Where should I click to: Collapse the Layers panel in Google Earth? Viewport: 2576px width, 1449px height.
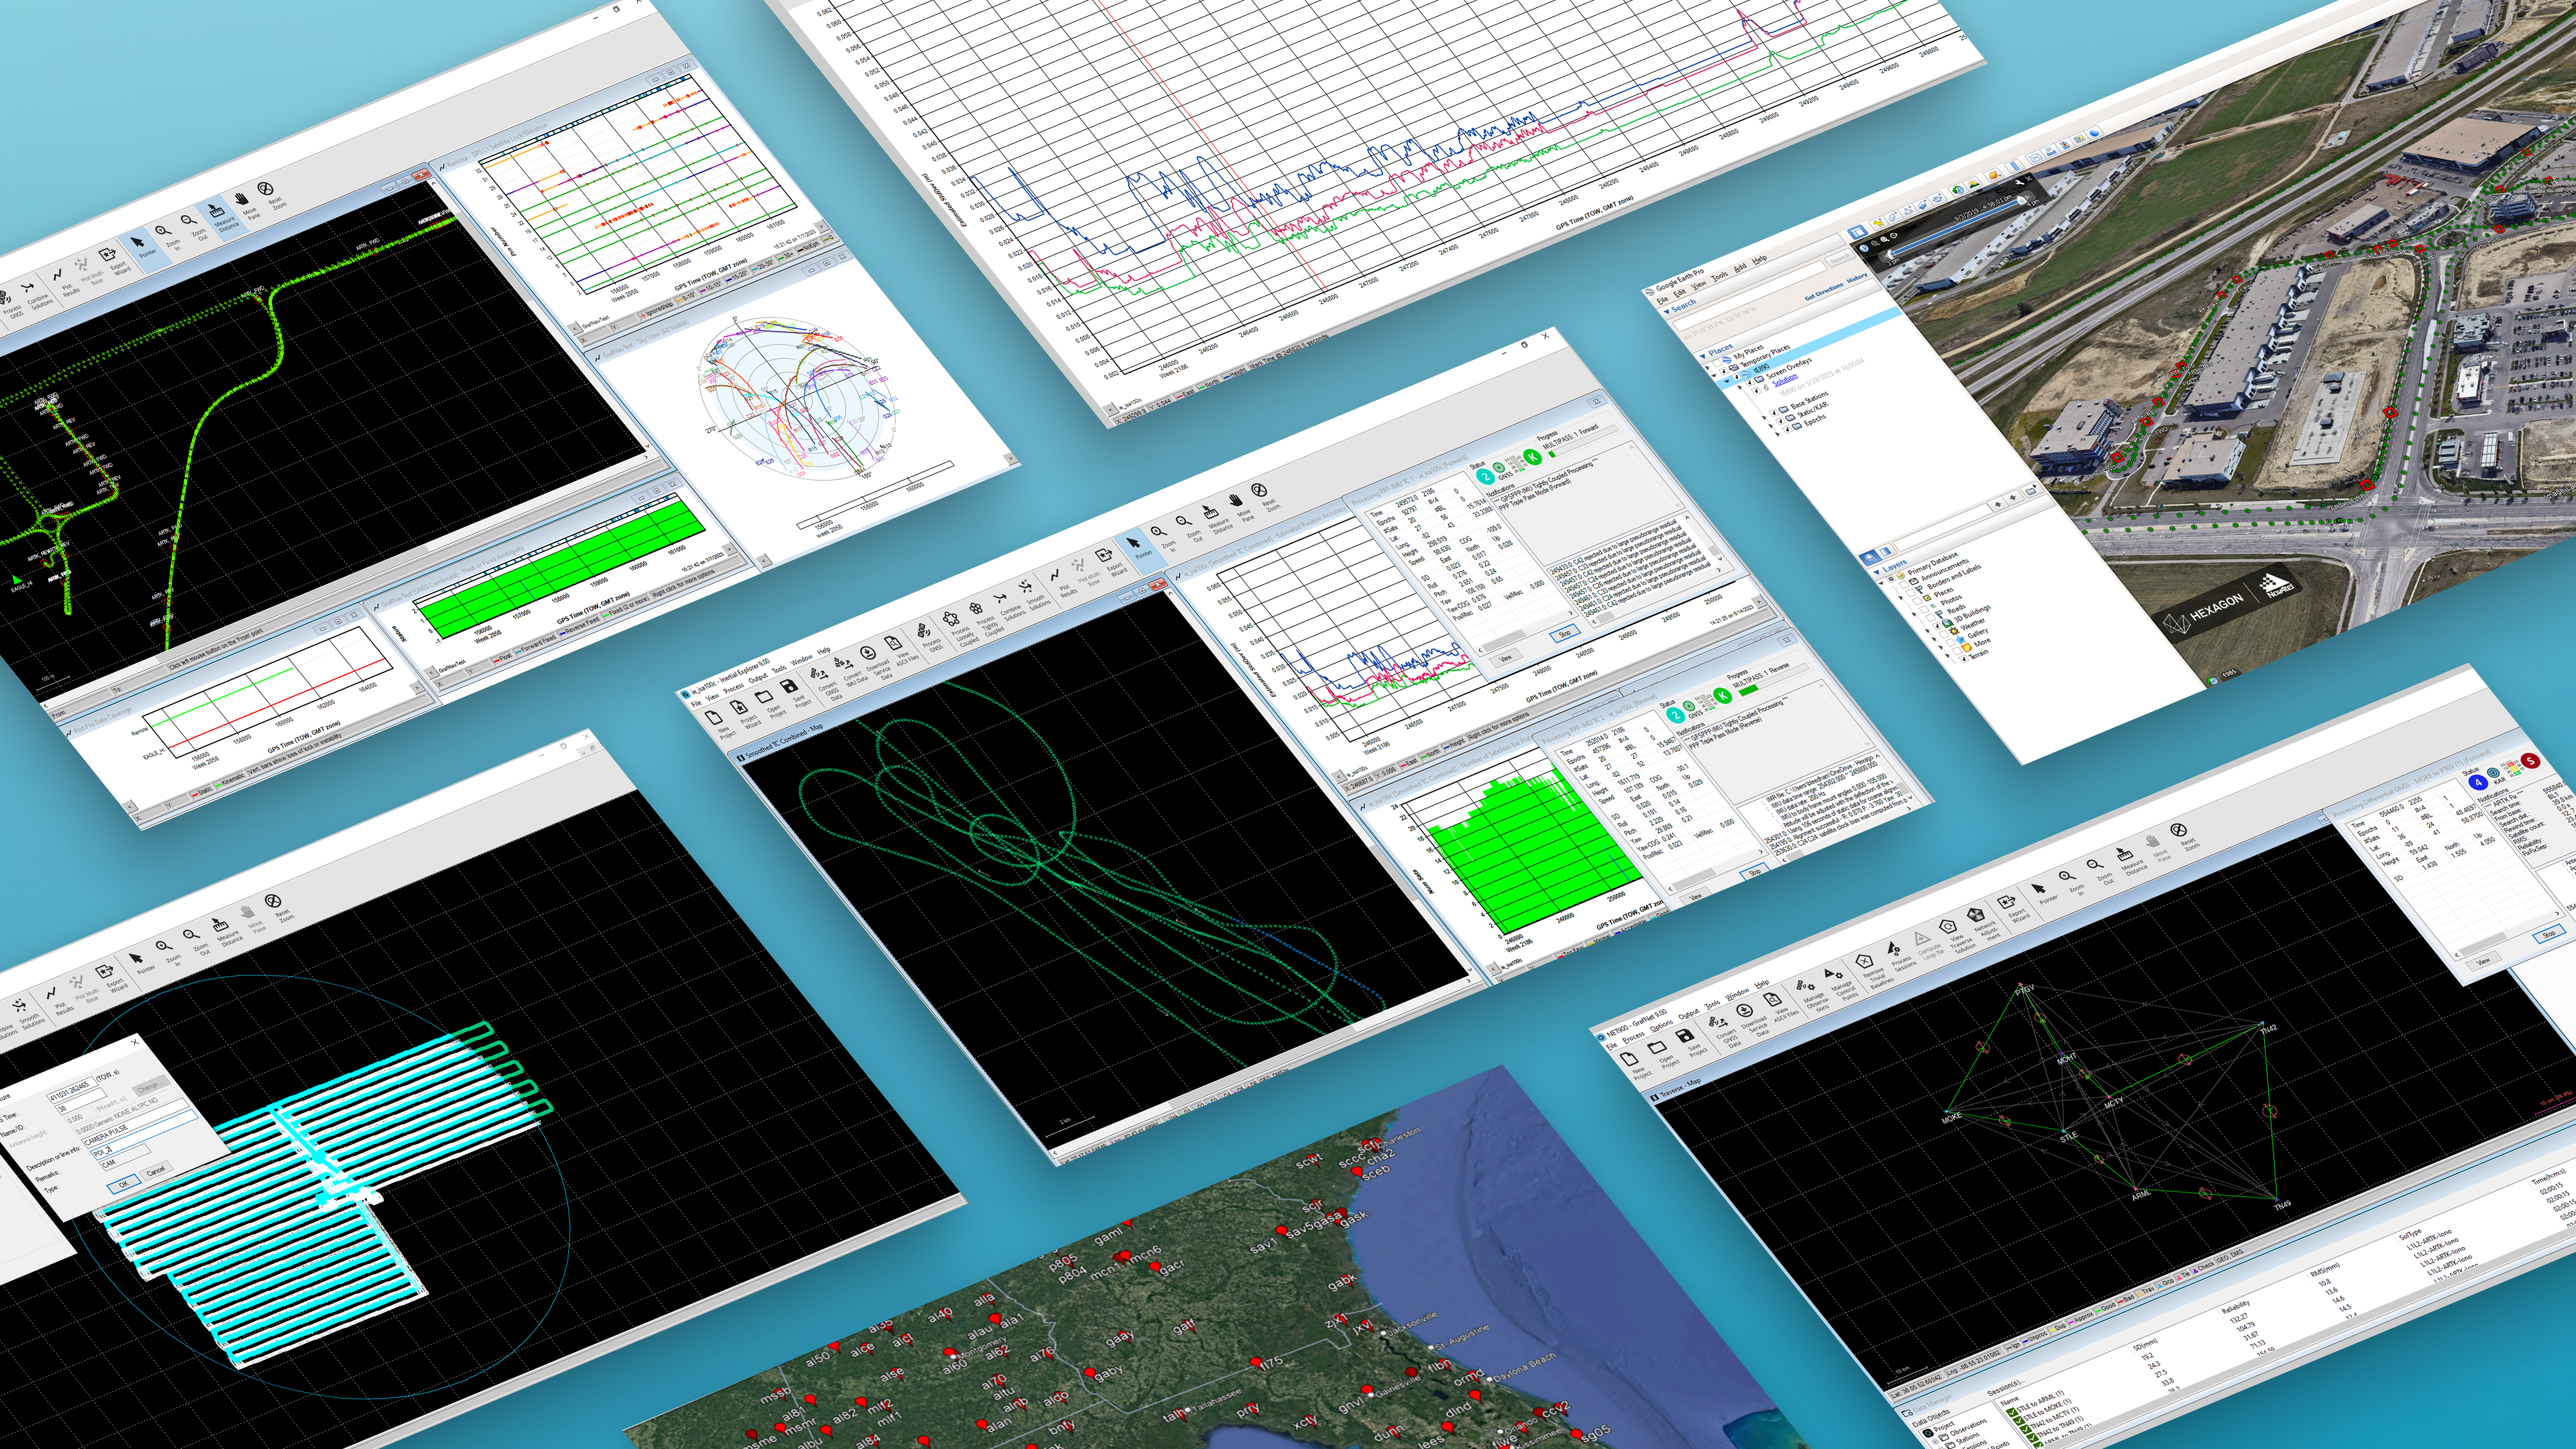(1877, 571)
